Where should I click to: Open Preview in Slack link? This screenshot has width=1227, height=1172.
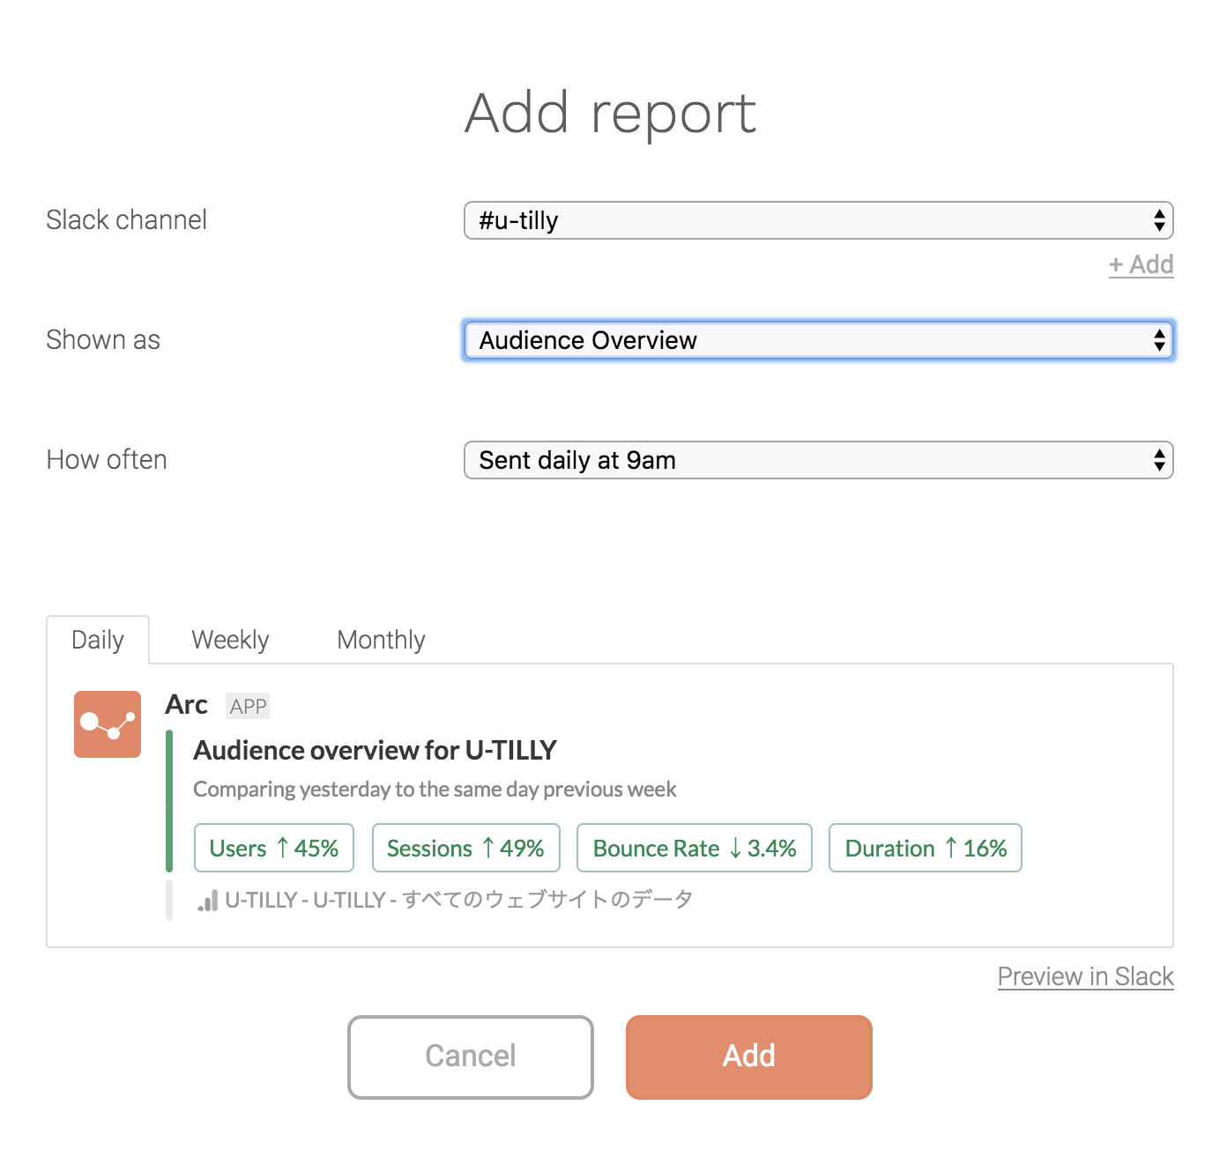(1085, 976)
